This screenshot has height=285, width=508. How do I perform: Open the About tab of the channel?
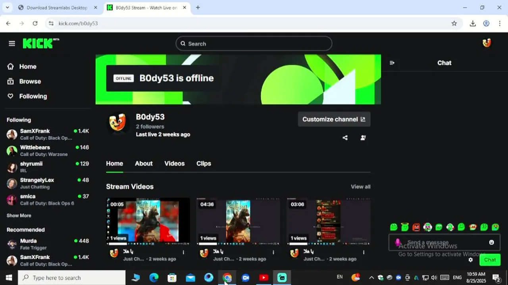coord(144,163)
